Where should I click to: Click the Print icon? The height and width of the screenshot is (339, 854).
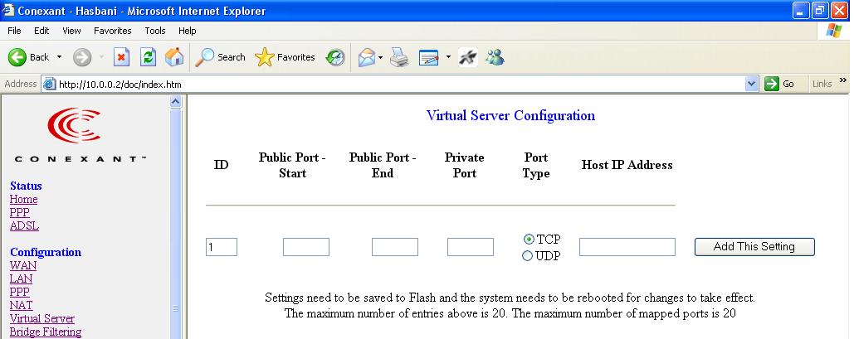coord(400,57)
